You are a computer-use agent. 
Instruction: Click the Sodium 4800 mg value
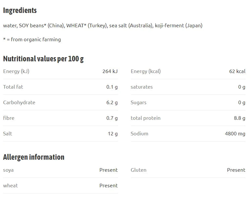(x=235, y=134)
